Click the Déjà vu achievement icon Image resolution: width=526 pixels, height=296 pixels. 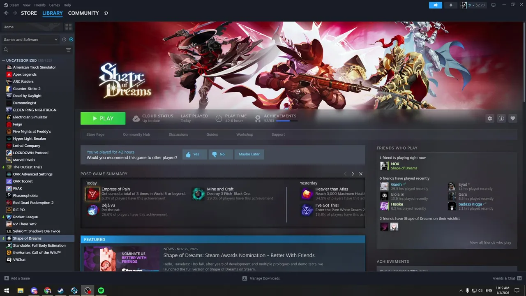click(x=92, y=210)
